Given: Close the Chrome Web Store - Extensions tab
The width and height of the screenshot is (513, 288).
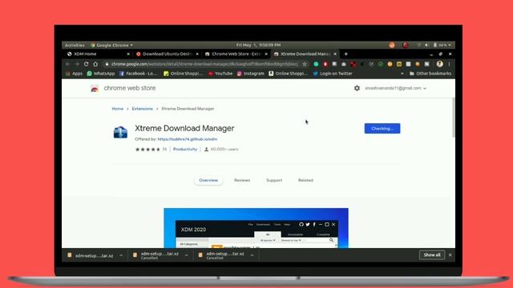Looking at the screenshot, I should click(266, 54).
